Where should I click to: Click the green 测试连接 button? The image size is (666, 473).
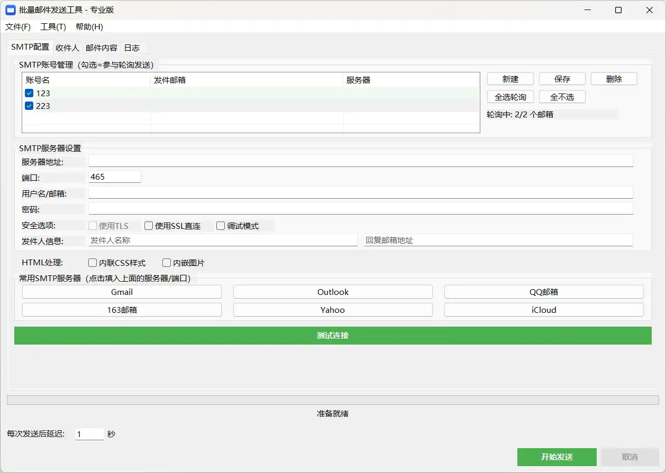click(333, 336)
